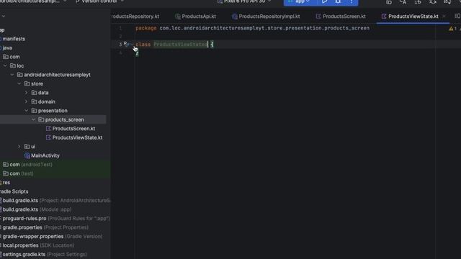Run the app with the Run icon
Viewport: 461px width, 259px height.
pos(325,1)
